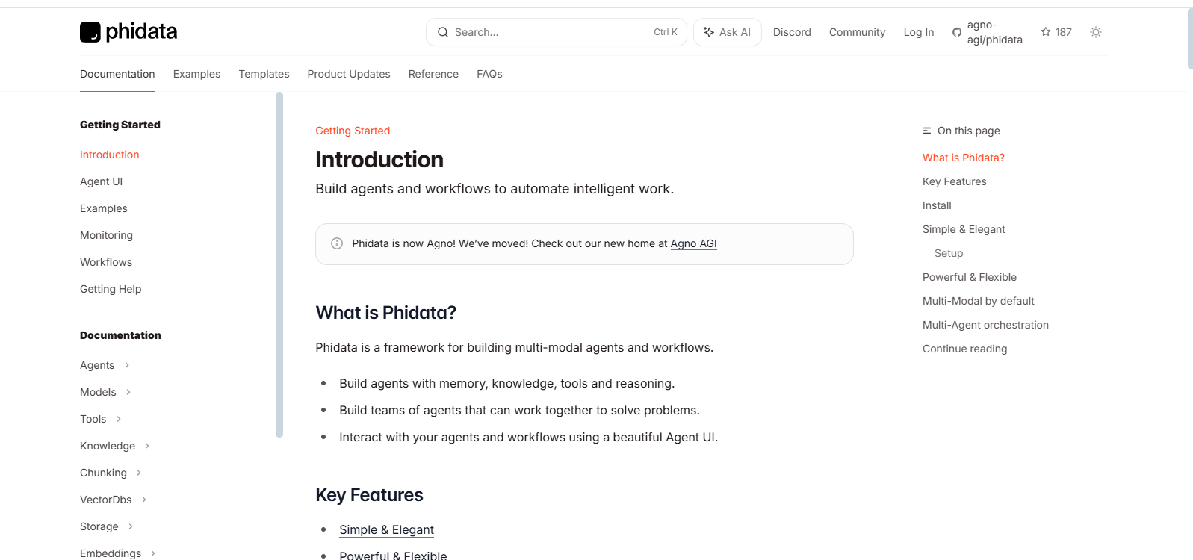
Task: Click the Ctrl K shortcut hint
Action: [x=665, y=32]
